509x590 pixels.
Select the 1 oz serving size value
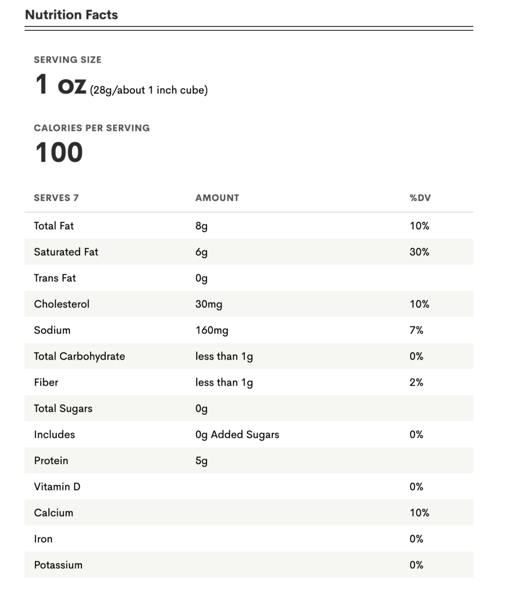click(x=61, y=85)
